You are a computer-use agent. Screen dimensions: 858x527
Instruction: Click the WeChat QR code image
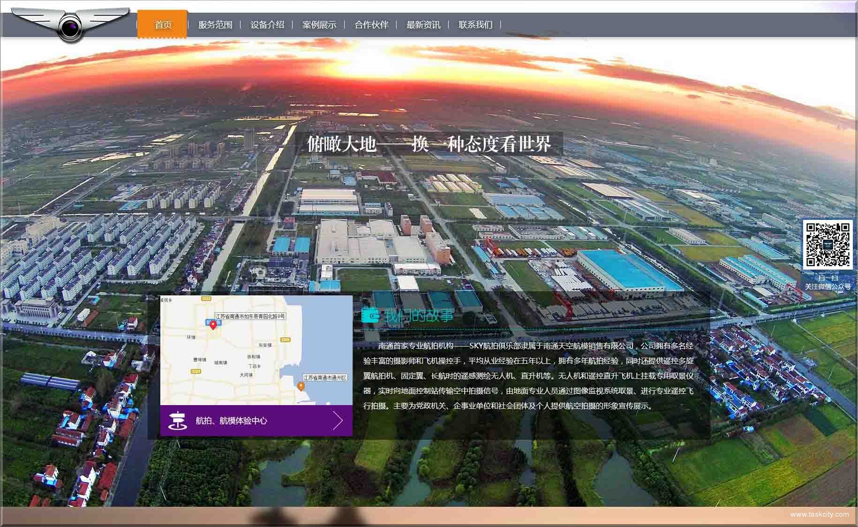(828, 244)
